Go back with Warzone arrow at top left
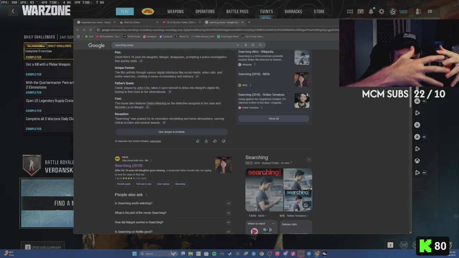This screenshot has height=258, width=459. click(13, 11)
